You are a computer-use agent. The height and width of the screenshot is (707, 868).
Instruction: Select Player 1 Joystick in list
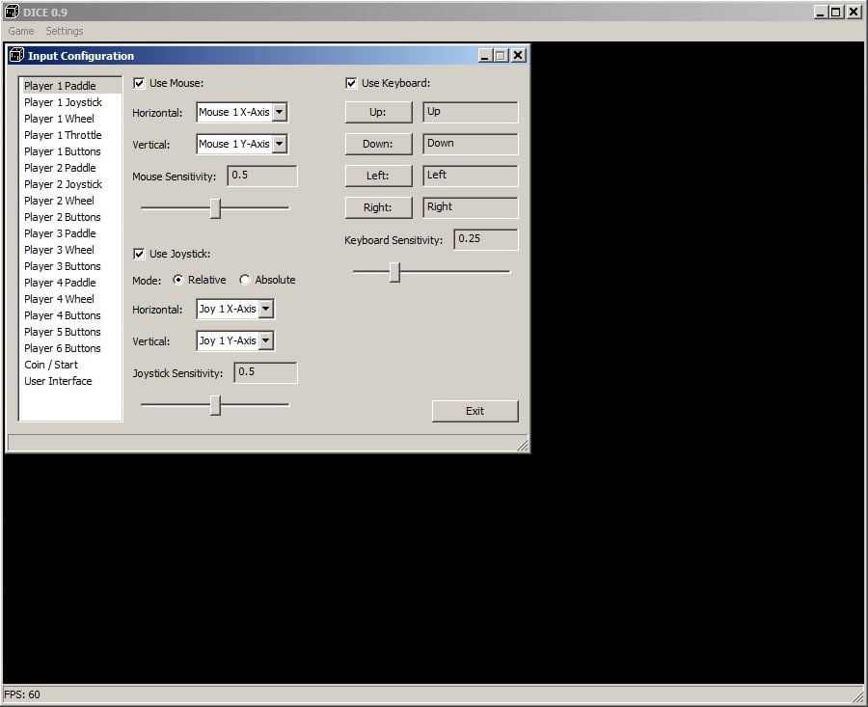click(x=63, y=102)
